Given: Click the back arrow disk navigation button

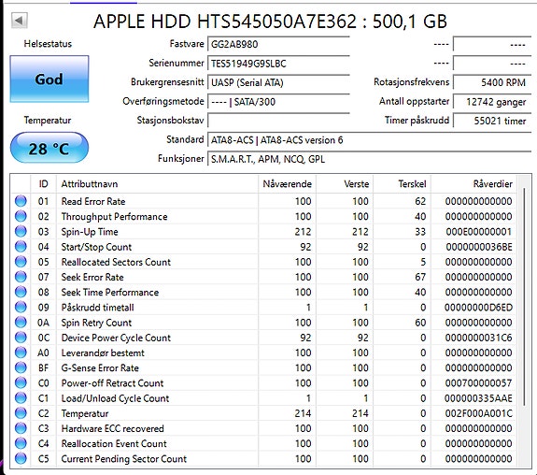Looking at the screenshot, I should (20, 21).
